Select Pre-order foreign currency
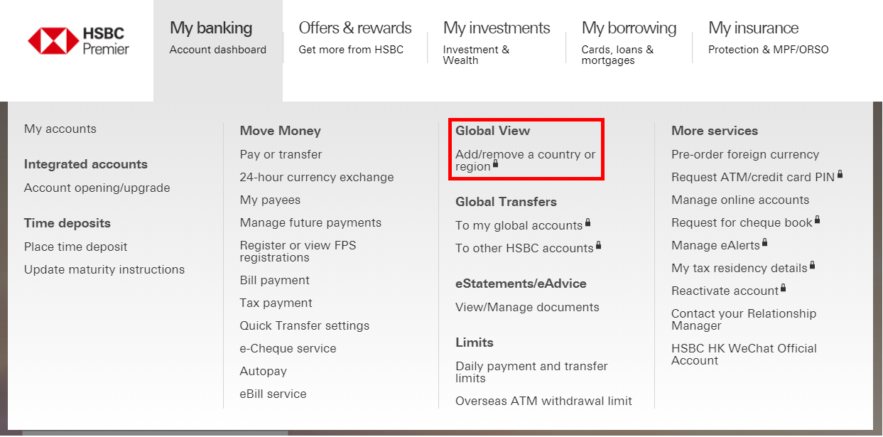Image resolution: width=883 pixels, height=437 pixels. coord(745,155)
